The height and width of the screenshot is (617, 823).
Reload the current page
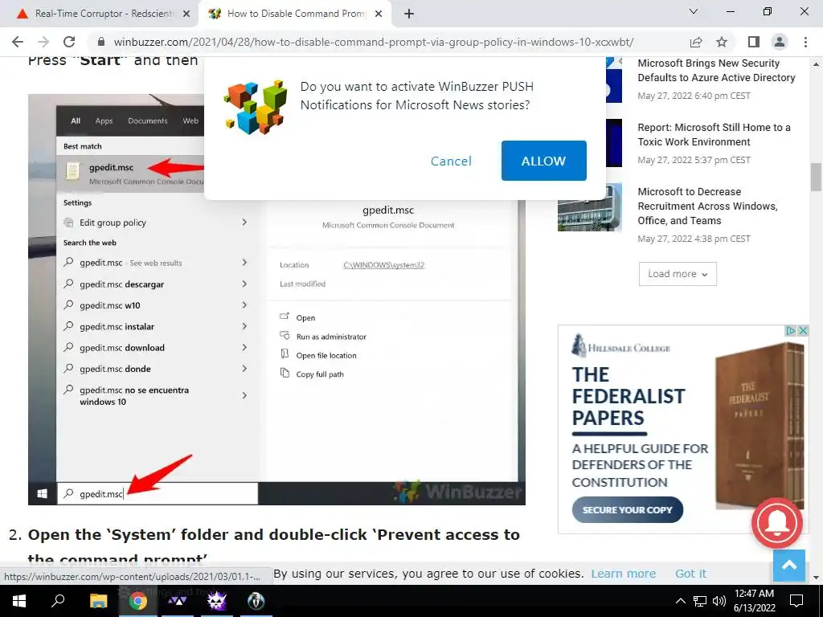pos(69,42)
